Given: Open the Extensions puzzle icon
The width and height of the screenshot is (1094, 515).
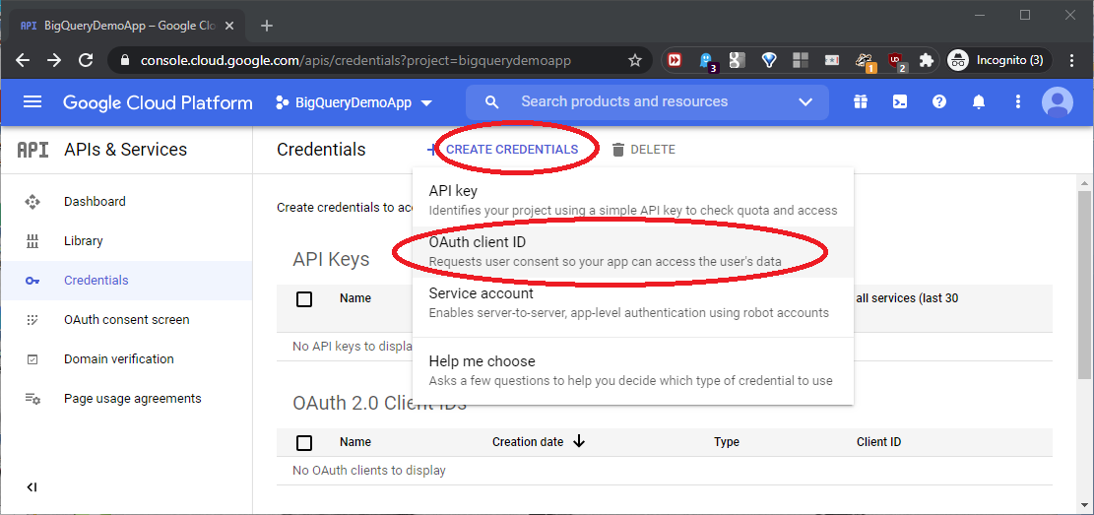Looking at the screenshot, I should coord(927,61).
